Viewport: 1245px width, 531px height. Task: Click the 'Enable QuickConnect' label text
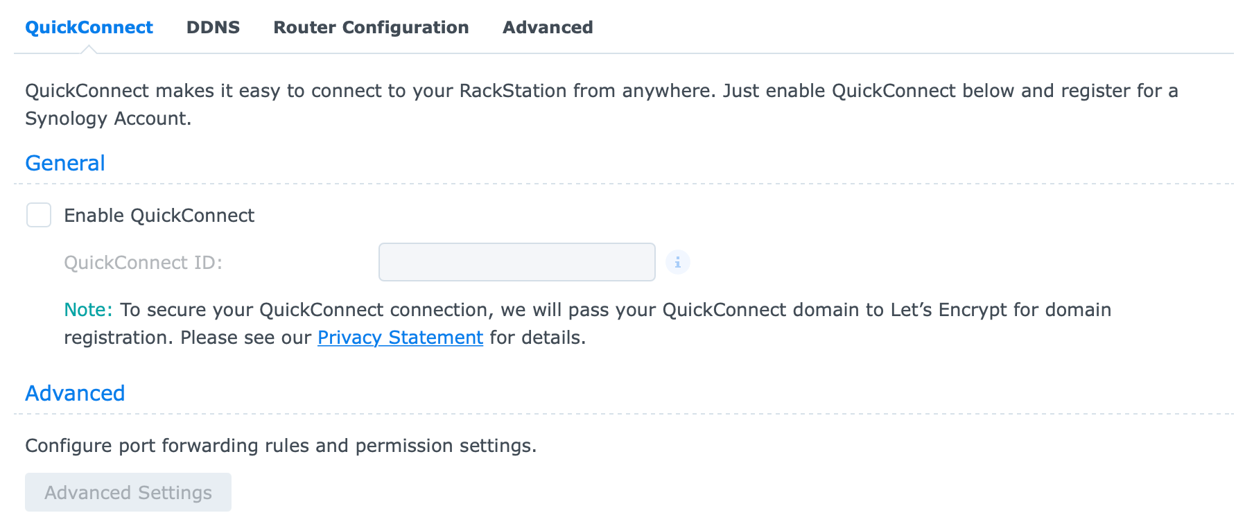click(159, 216)
